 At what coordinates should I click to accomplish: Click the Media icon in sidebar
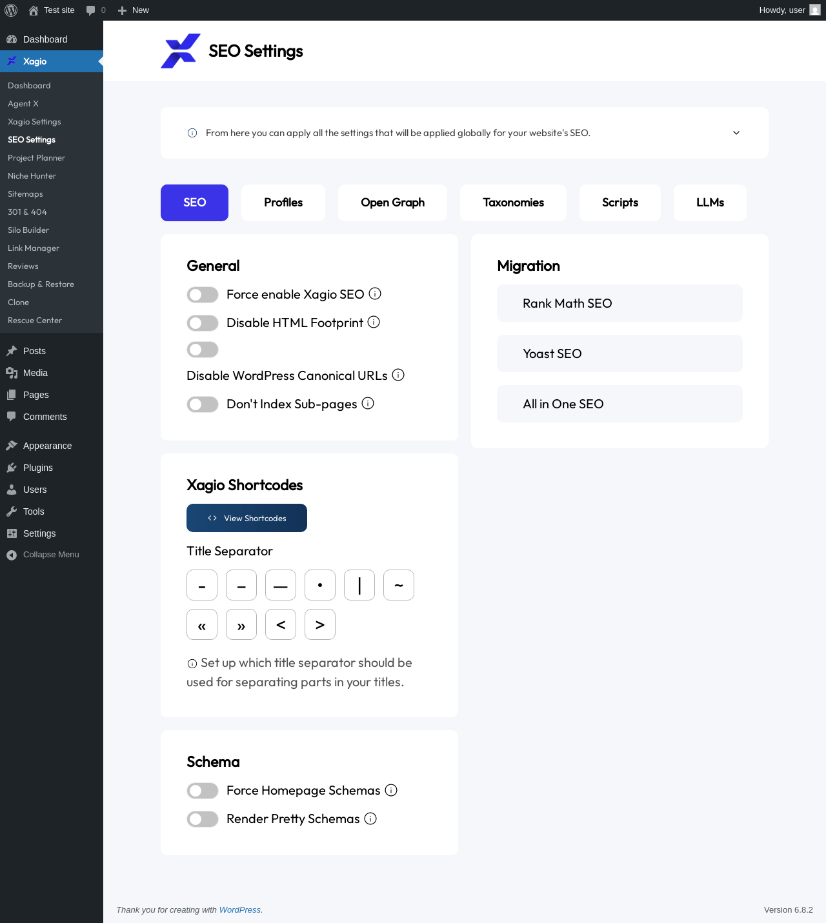pyautogui.click(x=12, y=373)
